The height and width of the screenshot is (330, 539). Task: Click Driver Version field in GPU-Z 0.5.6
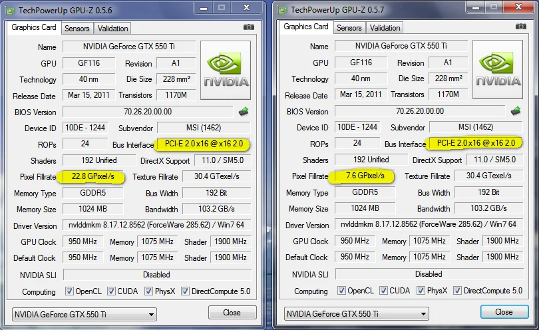[x=157, y=225]
